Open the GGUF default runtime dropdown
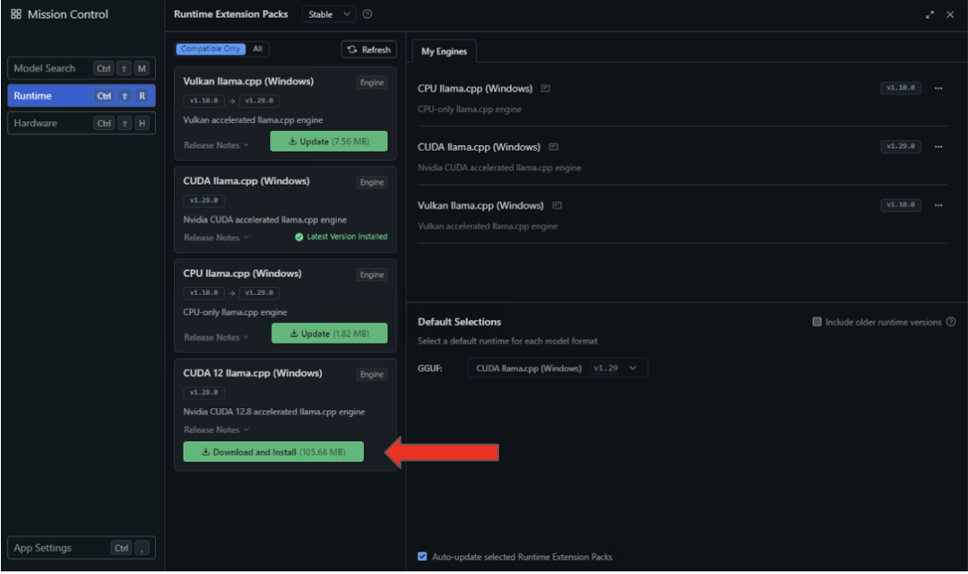The height and width of the screenshot is (574, 968). tap(557, 369)
